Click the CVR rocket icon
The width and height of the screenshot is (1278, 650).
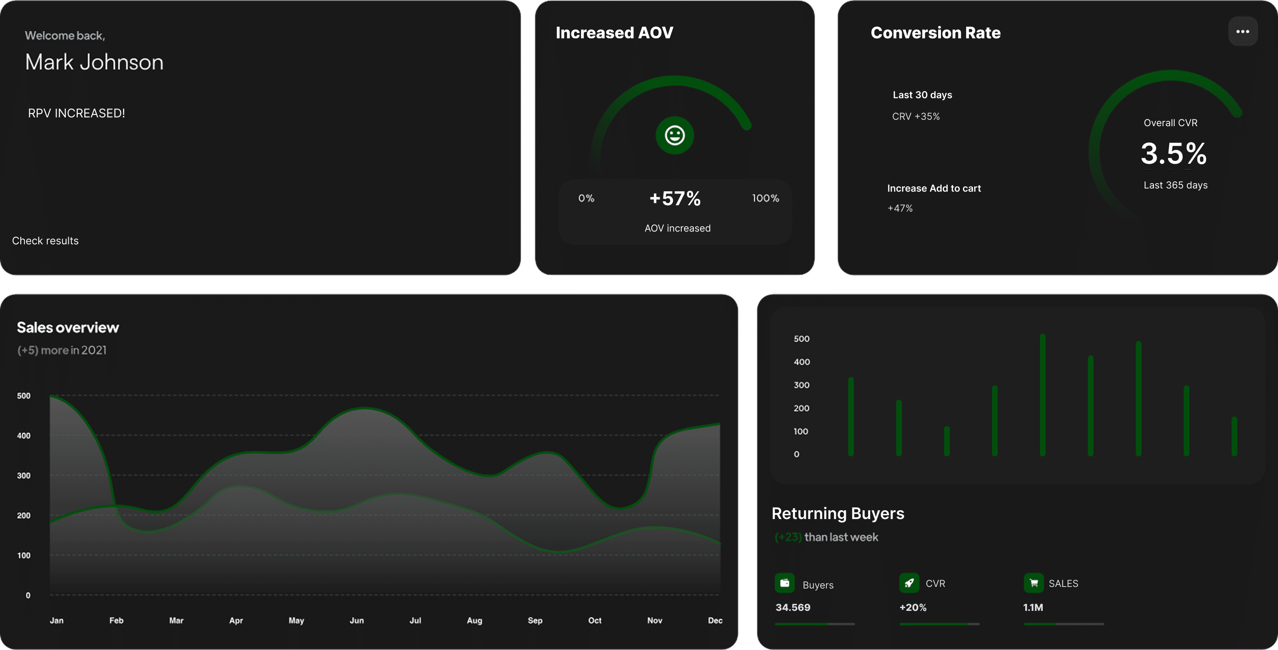tap(909, 583)
